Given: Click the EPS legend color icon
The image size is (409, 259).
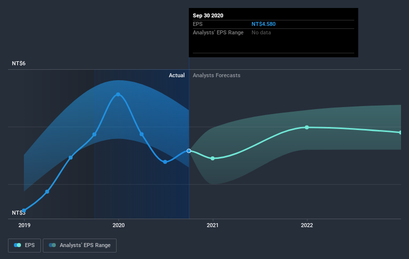Looking at the screenshot, I should (x=17, y=245).
